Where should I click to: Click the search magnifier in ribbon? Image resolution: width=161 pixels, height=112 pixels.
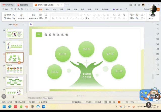(x=127, y=9)
